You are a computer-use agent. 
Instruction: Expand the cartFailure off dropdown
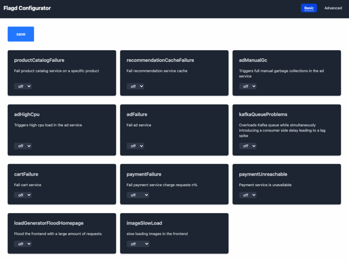(x=23, y=195)
